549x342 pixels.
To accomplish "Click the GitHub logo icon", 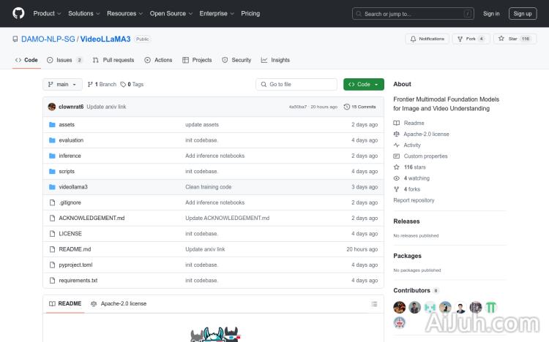I will [18, 13].
